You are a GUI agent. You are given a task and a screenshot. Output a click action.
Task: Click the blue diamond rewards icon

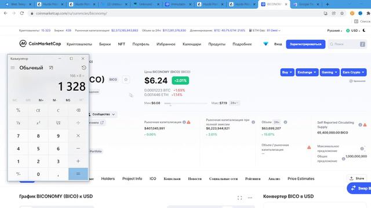[x=265, y=44]
